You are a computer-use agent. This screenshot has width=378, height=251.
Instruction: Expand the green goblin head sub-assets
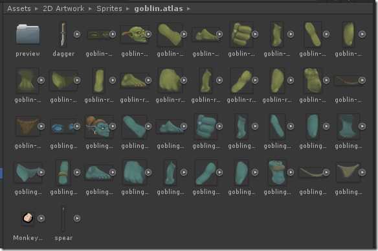148,34
